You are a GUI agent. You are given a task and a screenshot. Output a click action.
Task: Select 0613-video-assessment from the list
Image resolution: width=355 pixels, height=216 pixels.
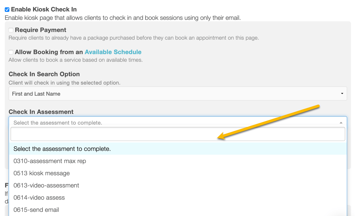[46, 185]
